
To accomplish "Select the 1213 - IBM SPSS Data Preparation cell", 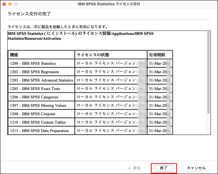I will tap(41, 130).
